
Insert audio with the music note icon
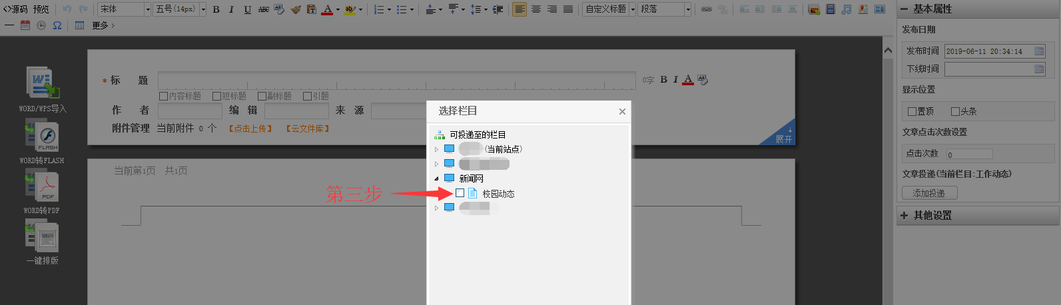(846, 9)
